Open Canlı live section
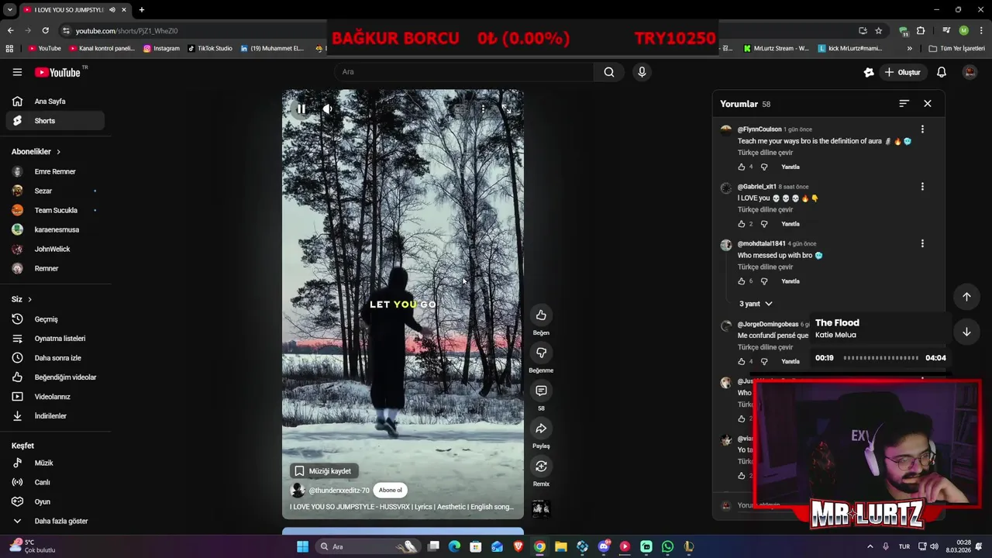This screenshot has height=558, width=992. (55, 482)
